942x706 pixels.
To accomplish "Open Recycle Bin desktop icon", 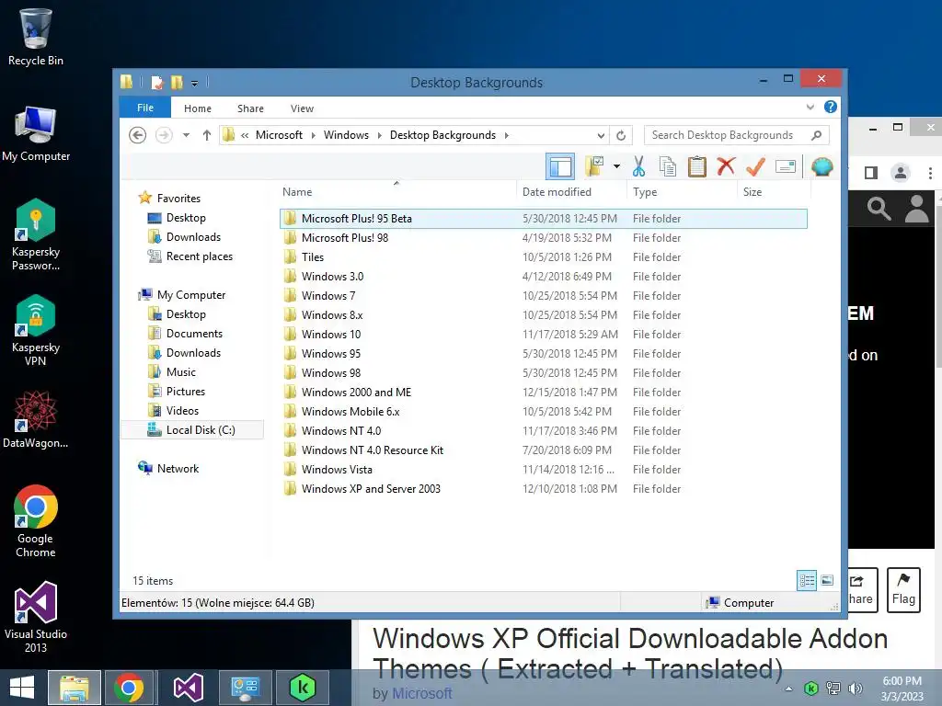I will (36, 37).
